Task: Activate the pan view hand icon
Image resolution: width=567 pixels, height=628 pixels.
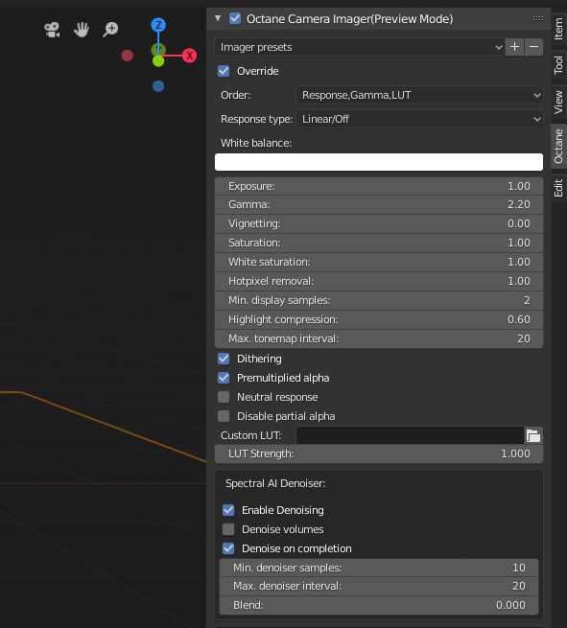Action: (82, 30)
